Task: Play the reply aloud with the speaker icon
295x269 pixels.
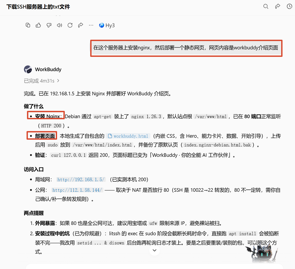Action: (x=59, y=25)
